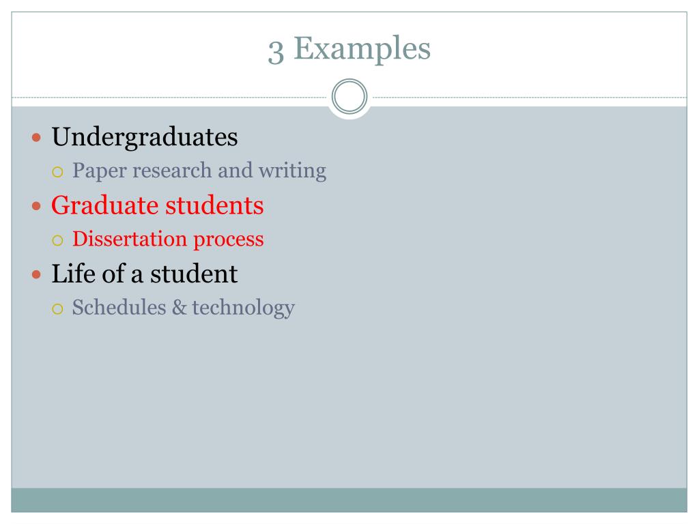Click the orange bullet beside Life of a student

click(37, 274)
